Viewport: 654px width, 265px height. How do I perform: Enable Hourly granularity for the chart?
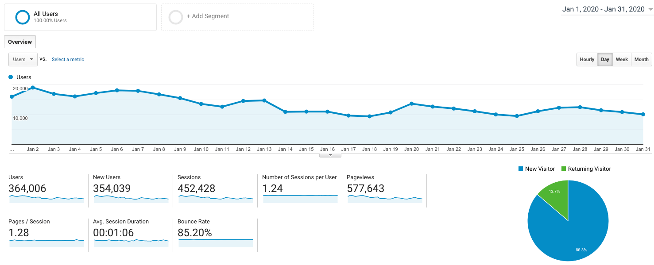[x=587, y=59]
